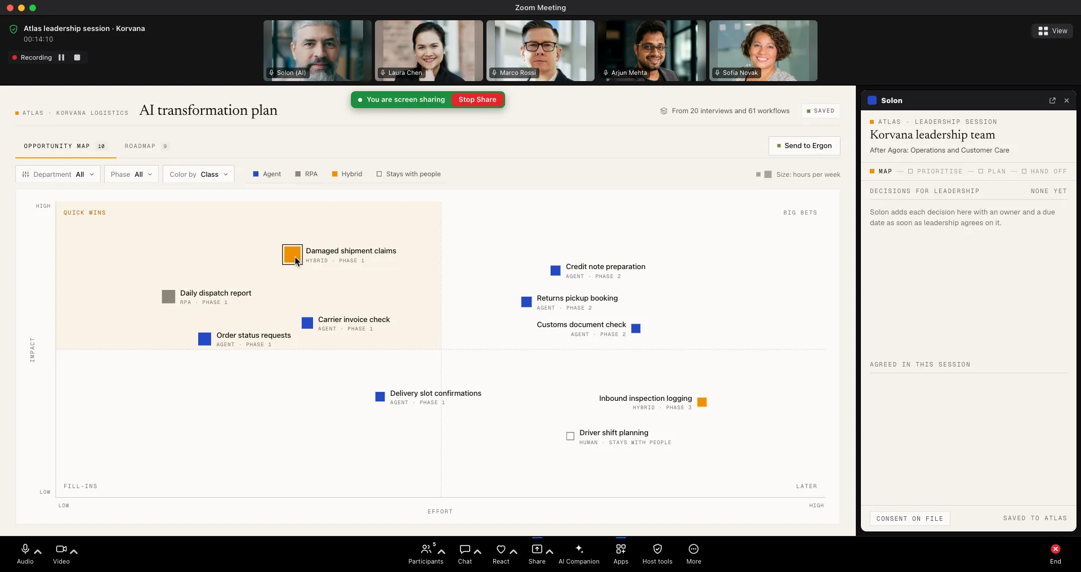This screenshot has height=572, width=1081.
Task: Click Send to Ergon button
Action: [x=804, y=146]
